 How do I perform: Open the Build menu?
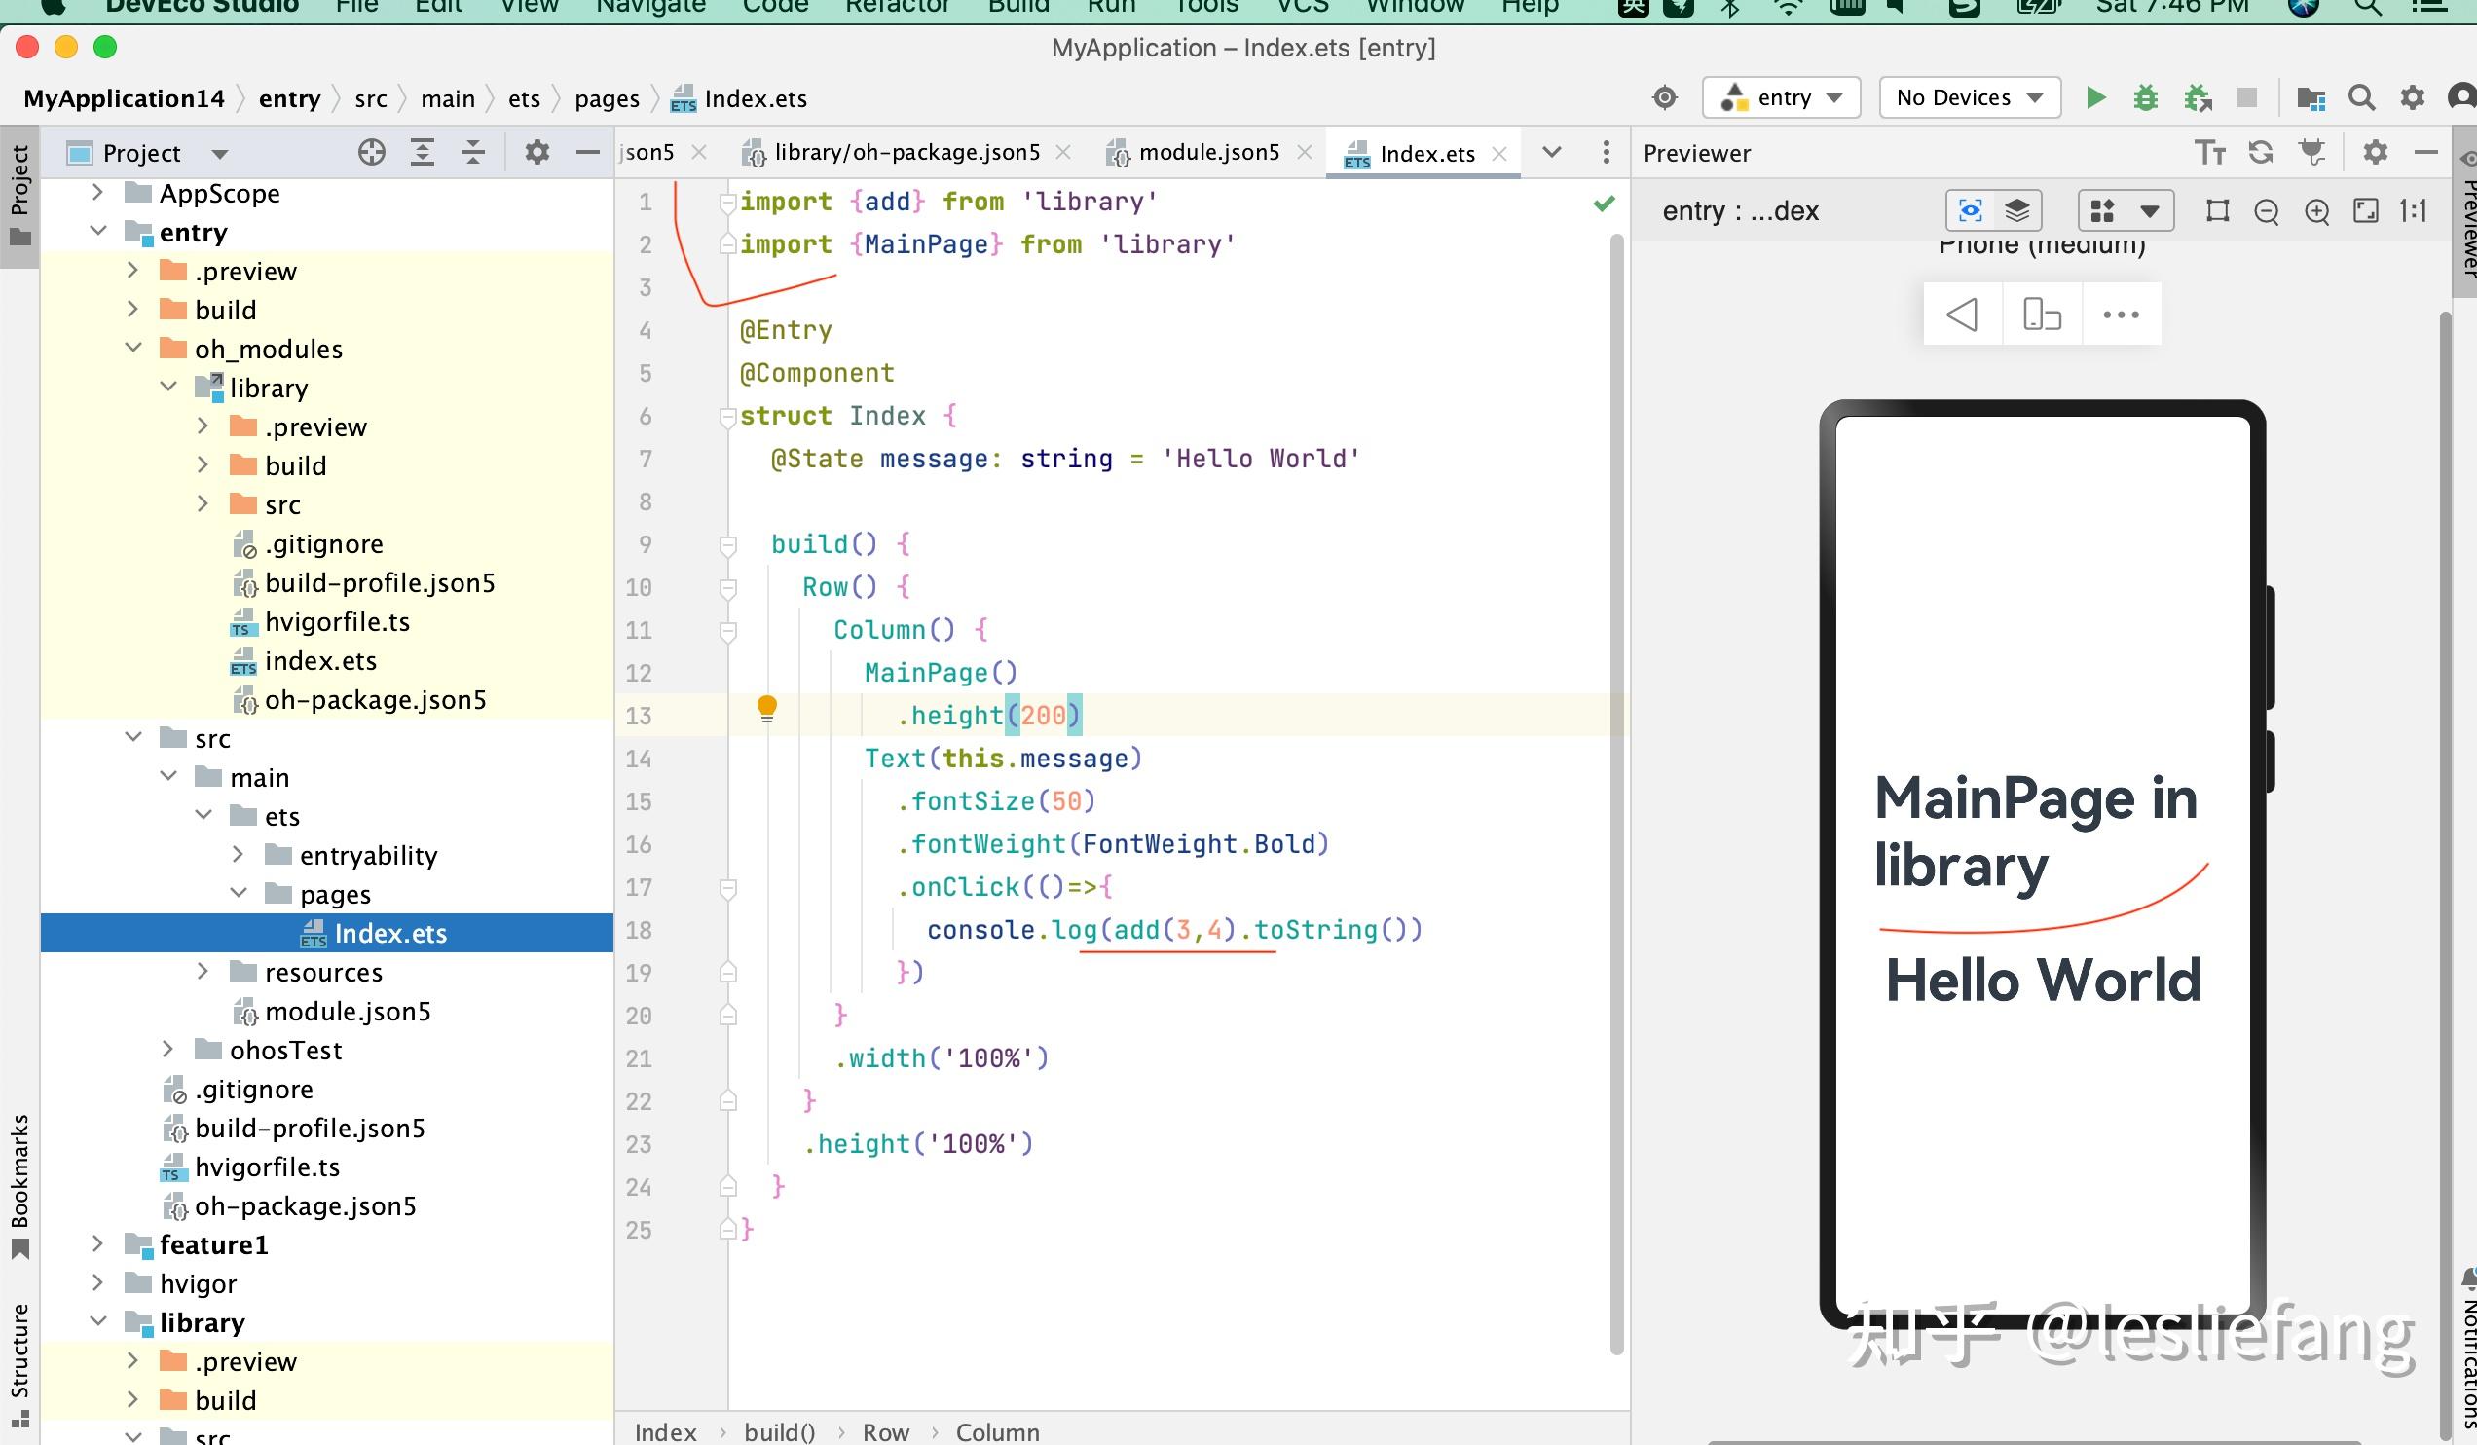tap(1018, 7)
